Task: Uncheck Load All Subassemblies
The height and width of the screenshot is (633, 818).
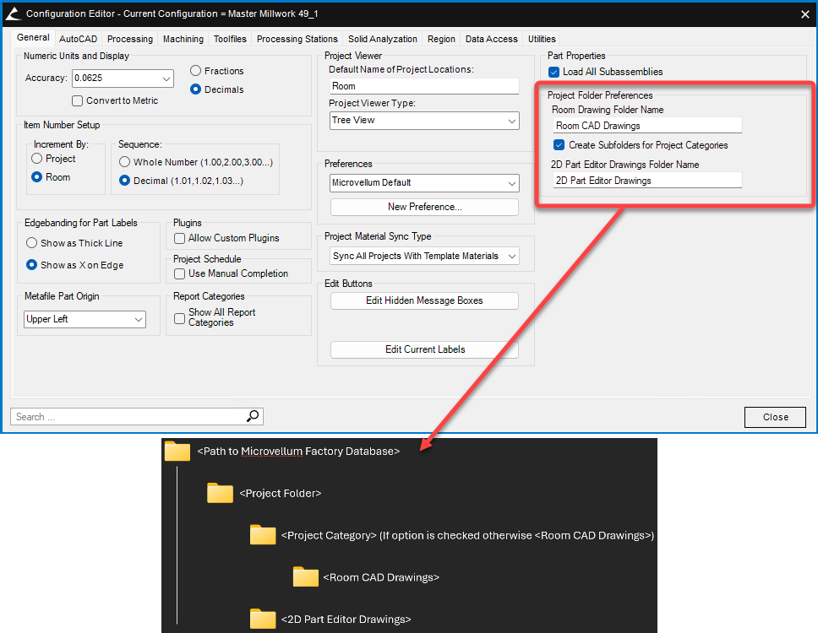Action: coord(554,72)
